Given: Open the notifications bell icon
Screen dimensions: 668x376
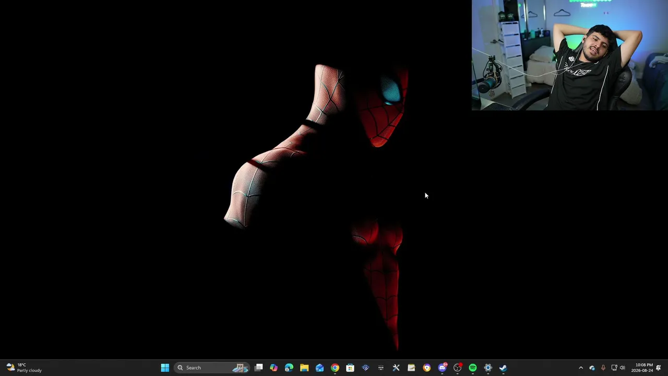Looking at the screenshot, I should [x=659, y=368].
